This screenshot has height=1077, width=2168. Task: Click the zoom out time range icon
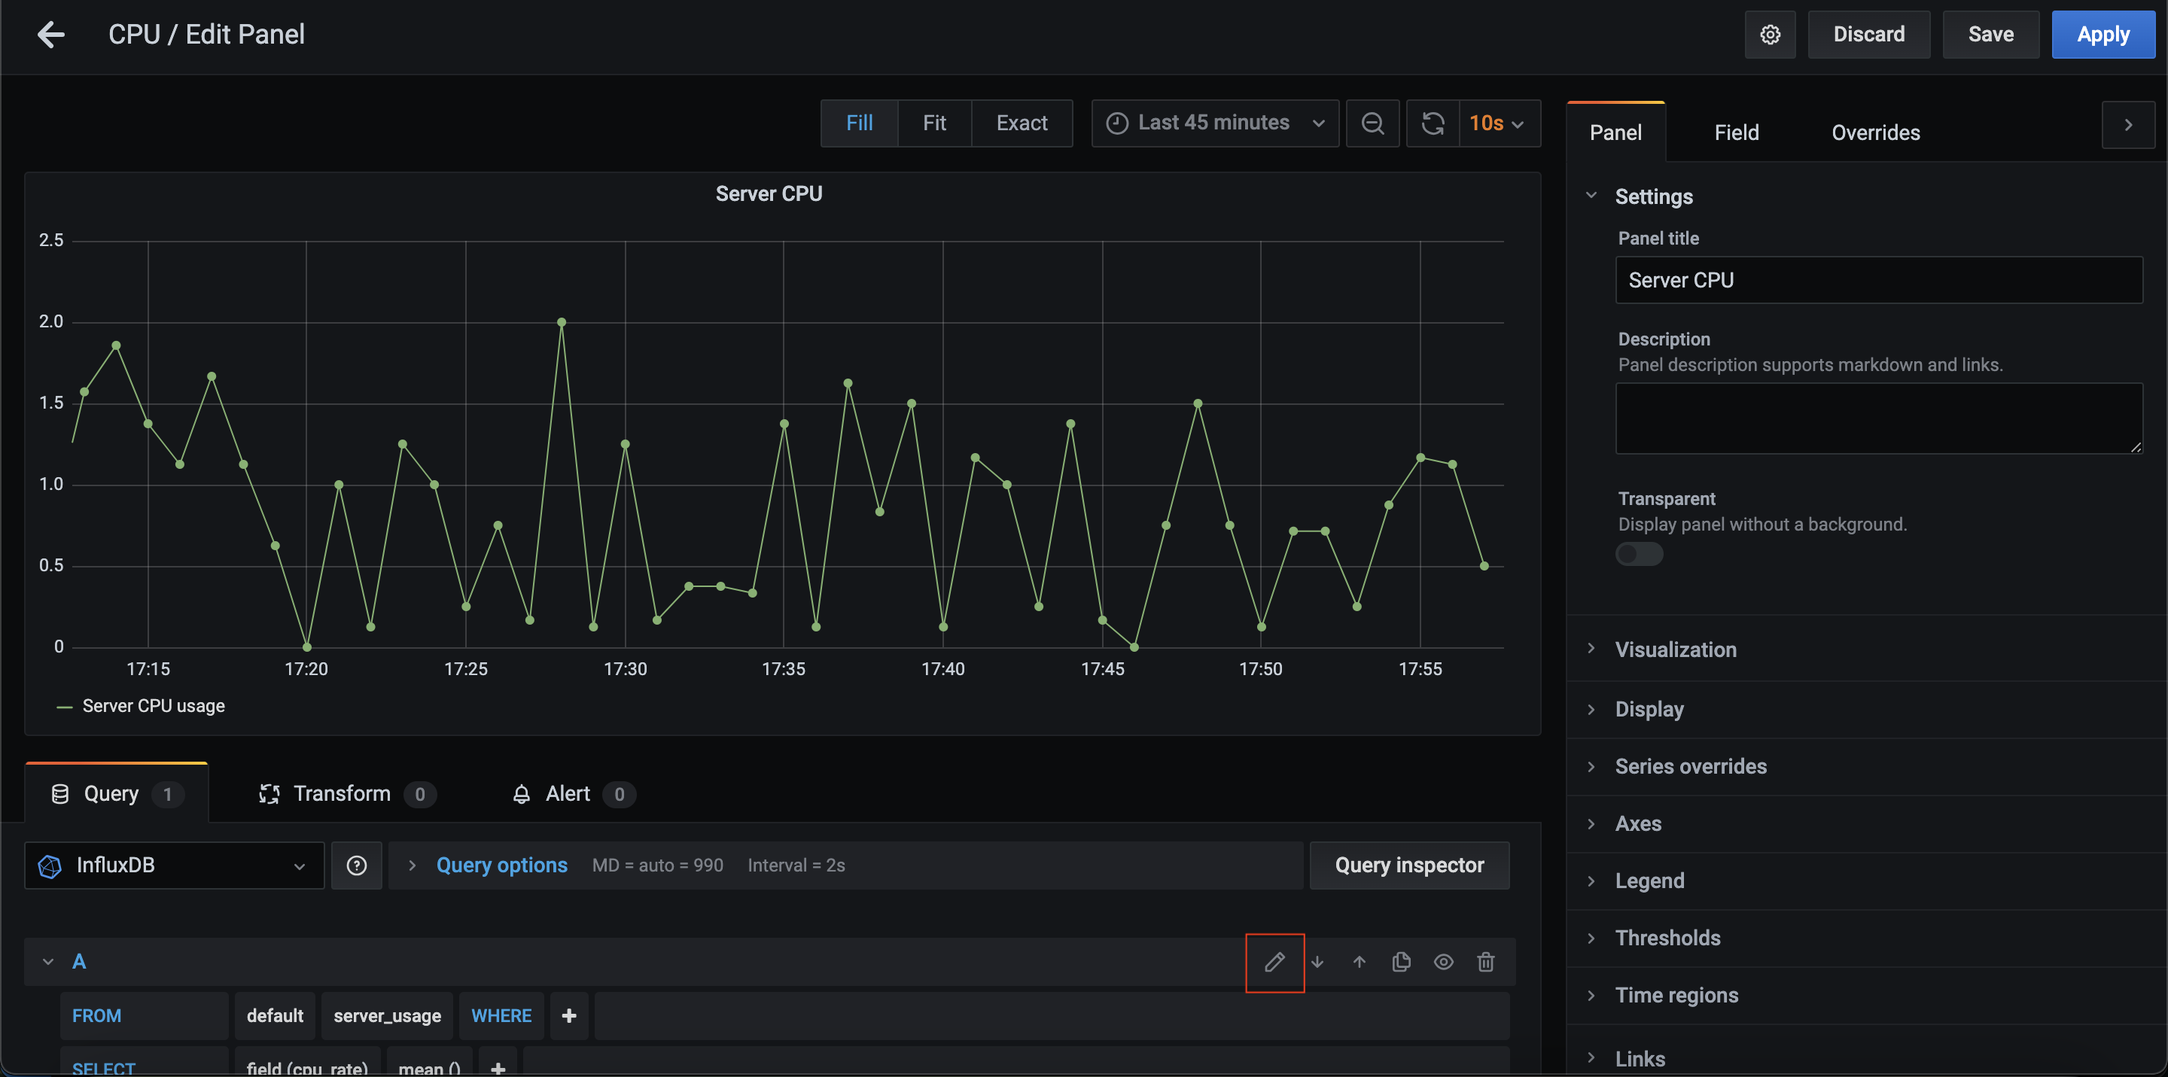1372,123
